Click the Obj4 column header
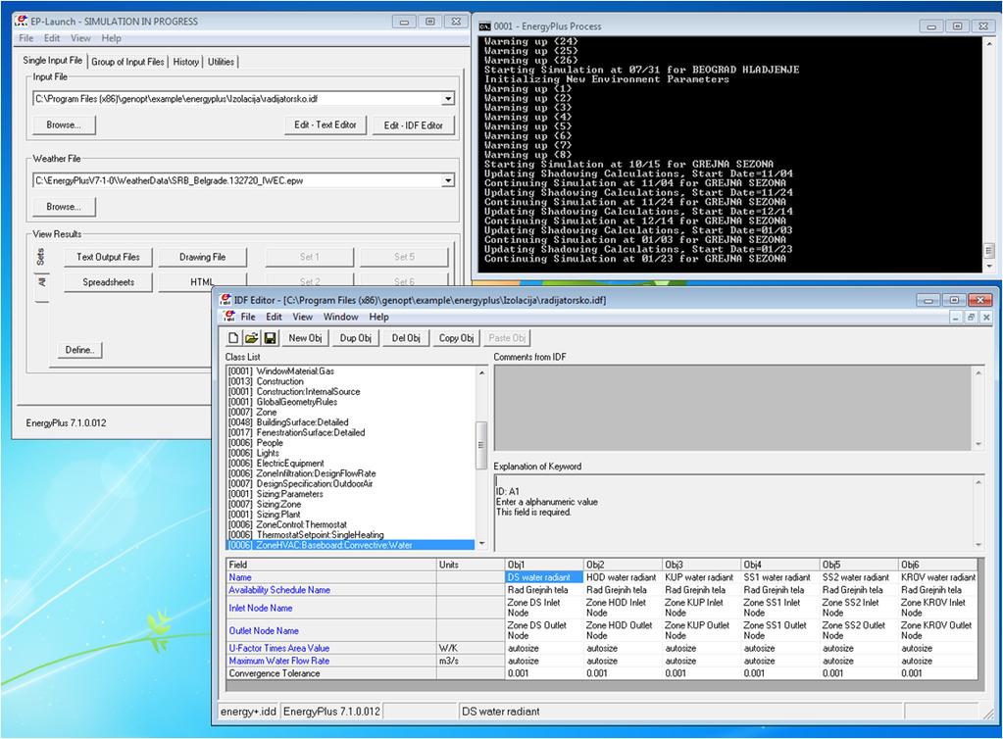 point(780,565)
